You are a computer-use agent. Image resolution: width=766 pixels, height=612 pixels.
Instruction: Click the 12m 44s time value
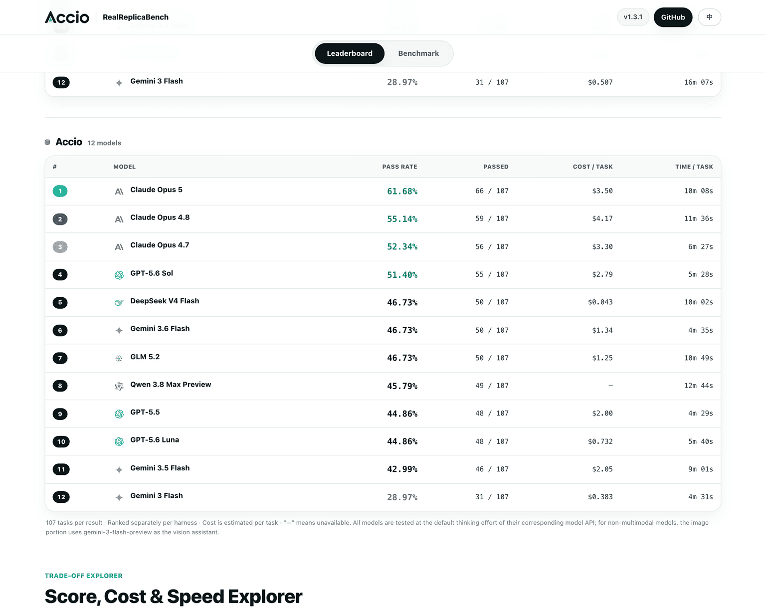698,386
